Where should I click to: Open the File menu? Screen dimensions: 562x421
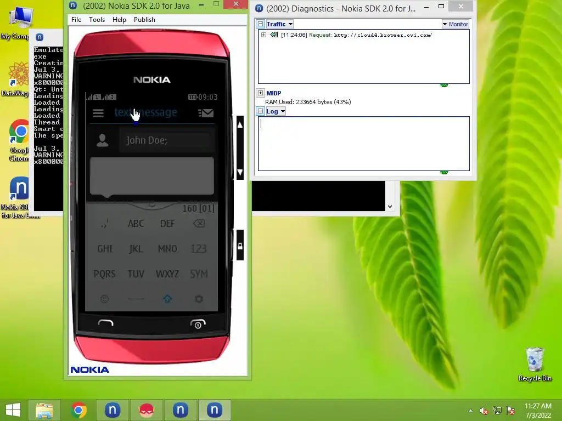pos(76,20)
